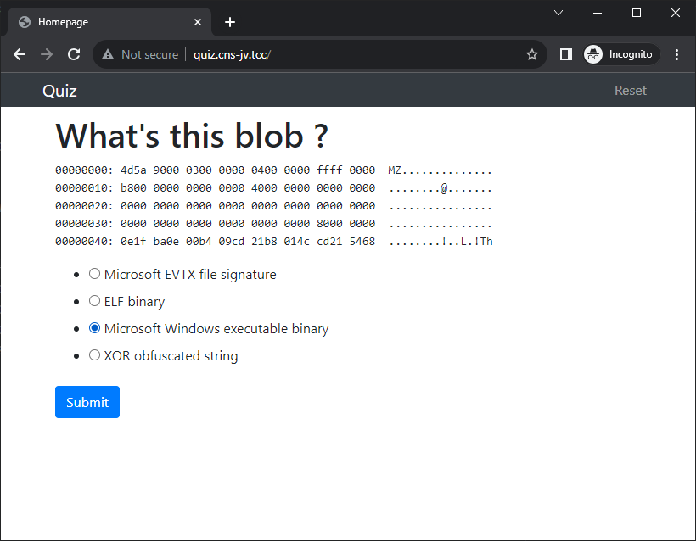Toggle the browser side panel icon
This screenshot has width=696, height=541.
[565, 54]
